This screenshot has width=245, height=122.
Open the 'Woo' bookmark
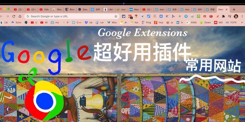(x=112, y=23)
